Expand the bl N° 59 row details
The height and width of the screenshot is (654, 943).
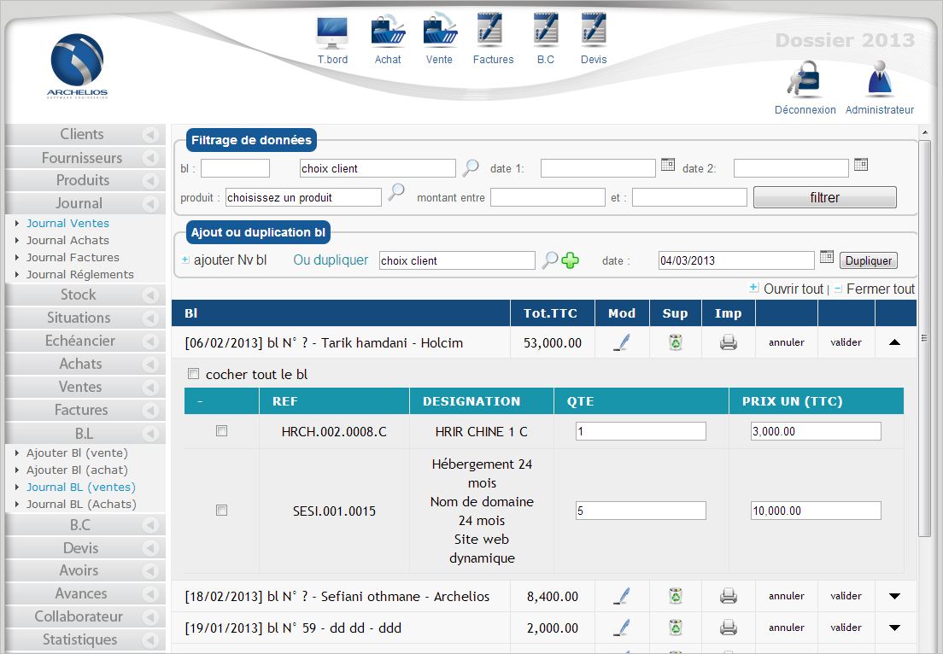click(894, 628)
